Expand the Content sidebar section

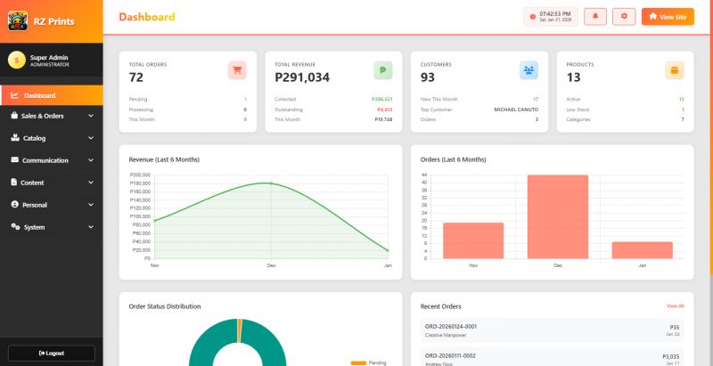51,183
